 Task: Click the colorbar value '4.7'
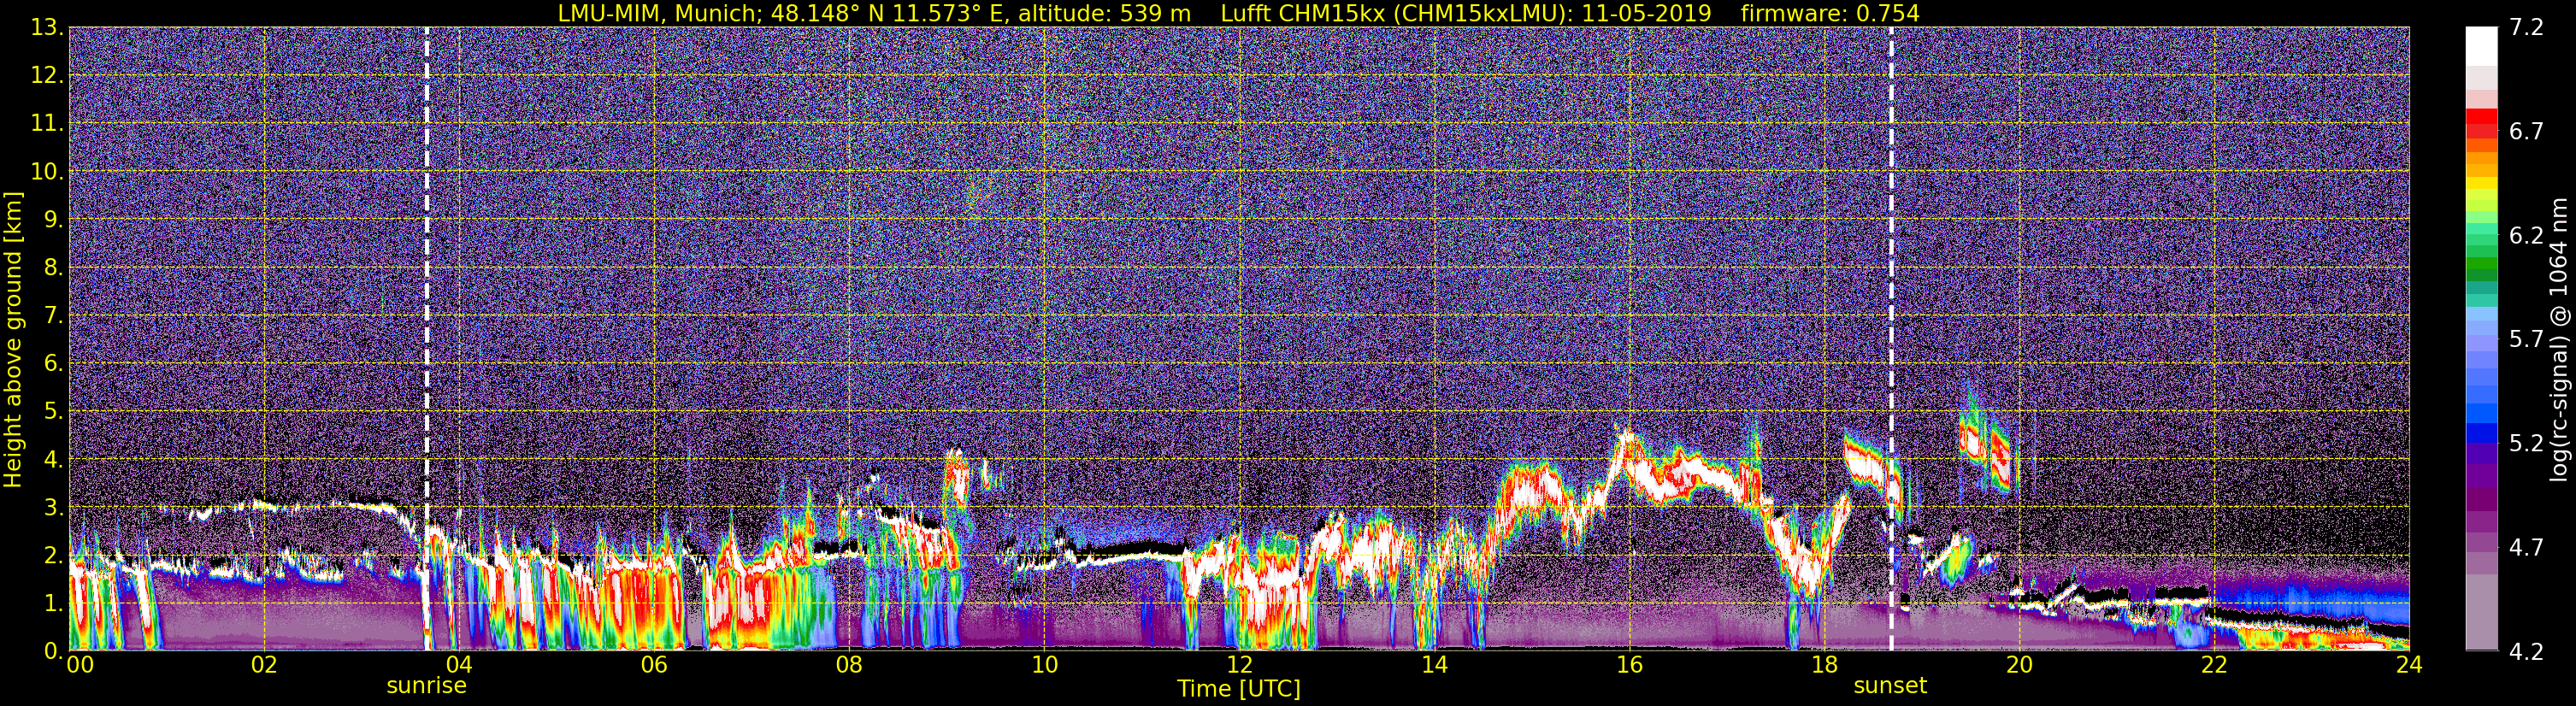[x=2526, y=548]
